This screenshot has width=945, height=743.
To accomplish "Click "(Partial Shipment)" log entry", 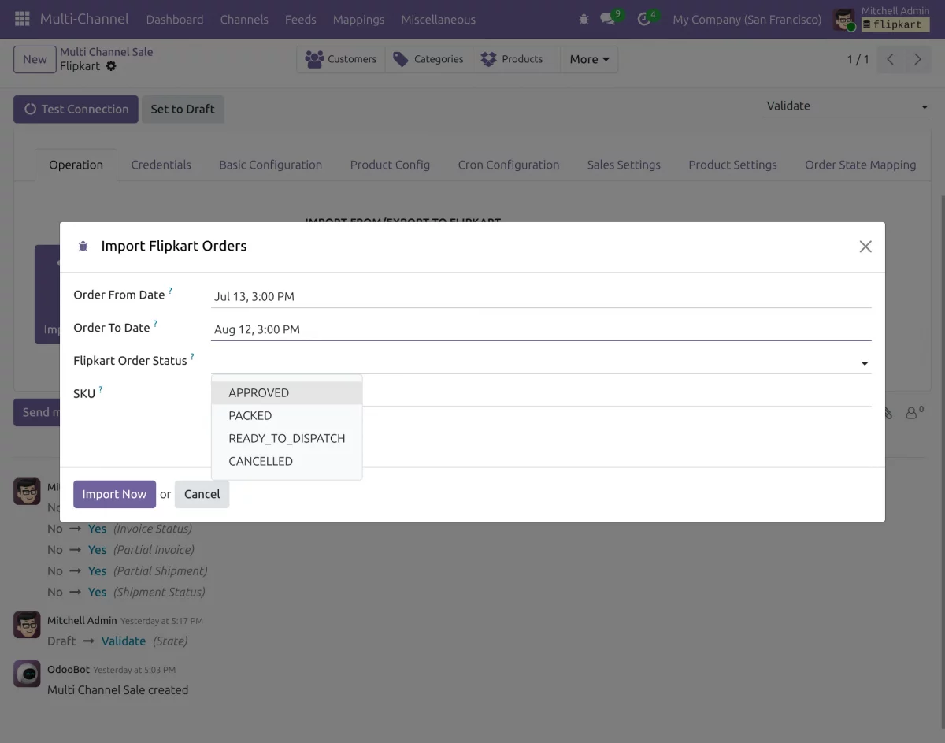I will tap(161, 570).
